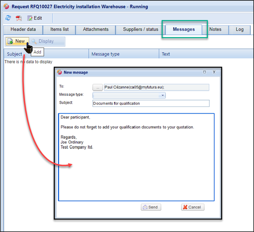Switch to the Log tab
This screenshot has height=232, width=254.
239,29
